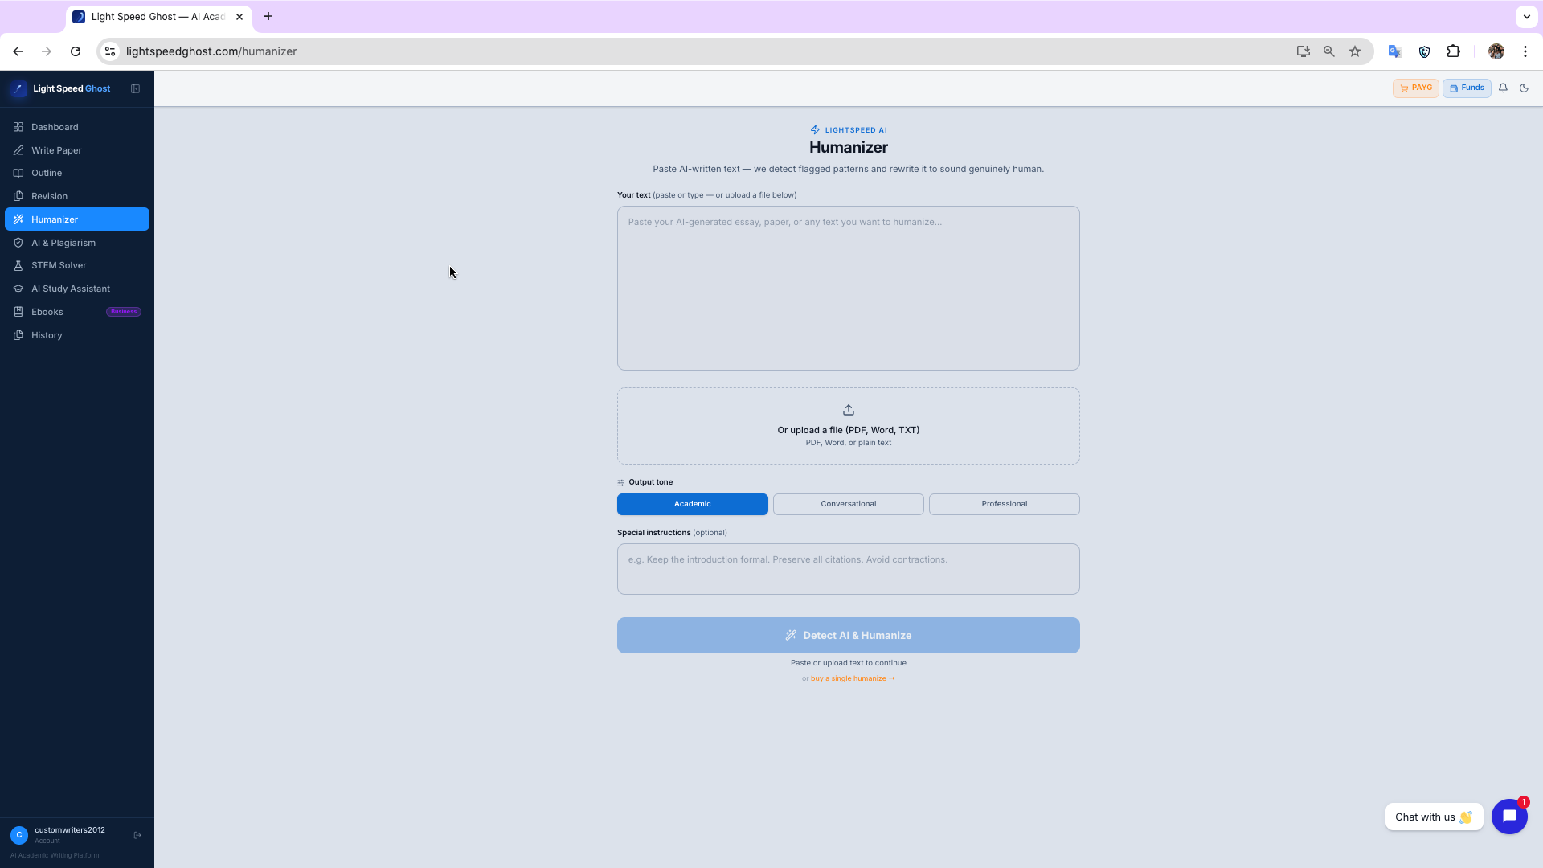Open Chrome three-dot menu
1543x868 pixels.
(x=1525, y=51)
